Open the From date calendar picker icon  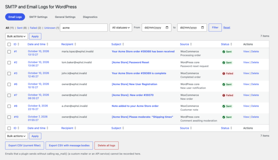coord(167,27)
